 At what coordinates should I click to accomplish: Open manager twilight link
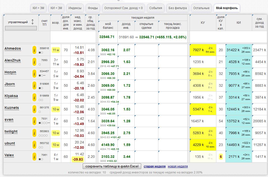(11, 132)
